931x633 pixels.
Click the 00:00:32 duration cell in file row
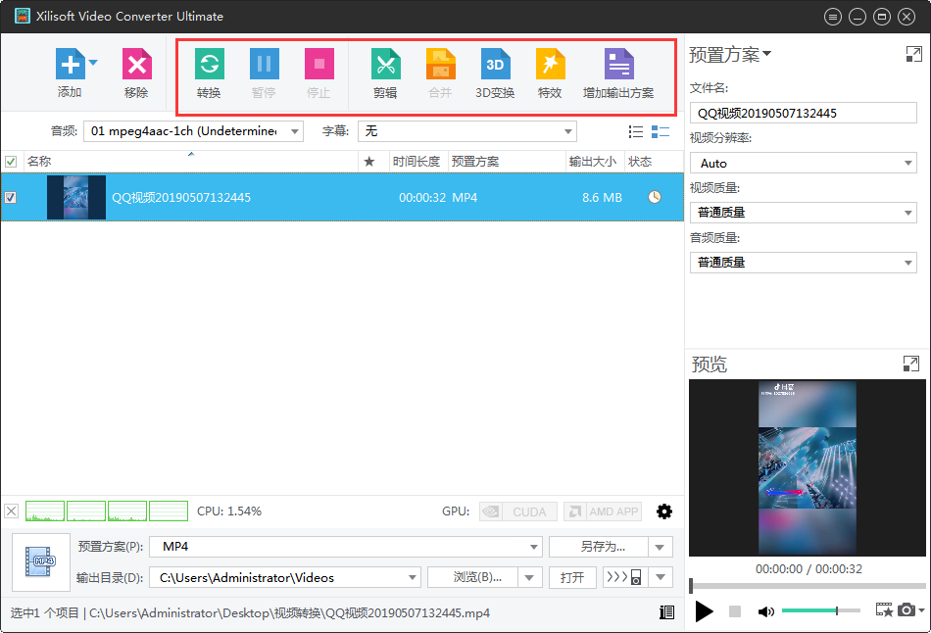point(422,197)
